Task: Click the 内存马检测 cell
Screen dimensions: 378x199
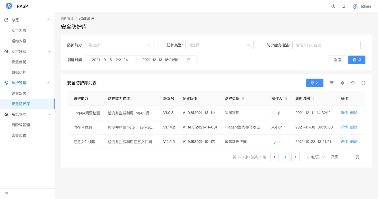Action: coord(83,127)
